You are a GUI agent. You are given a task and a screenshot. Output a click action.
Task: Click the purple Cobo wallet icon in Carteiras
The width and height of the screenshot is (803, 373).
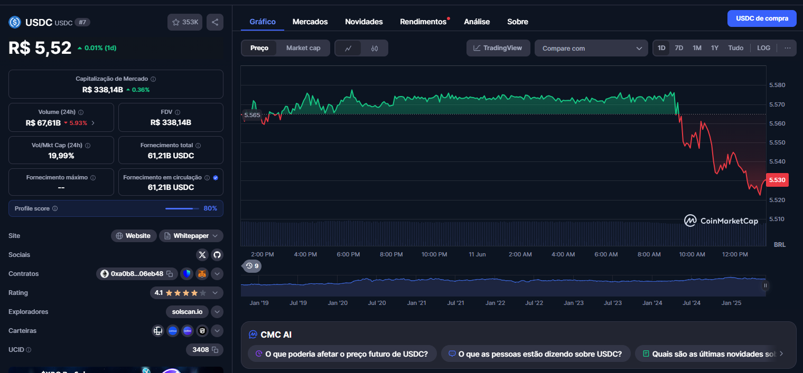tap(188, 331)
